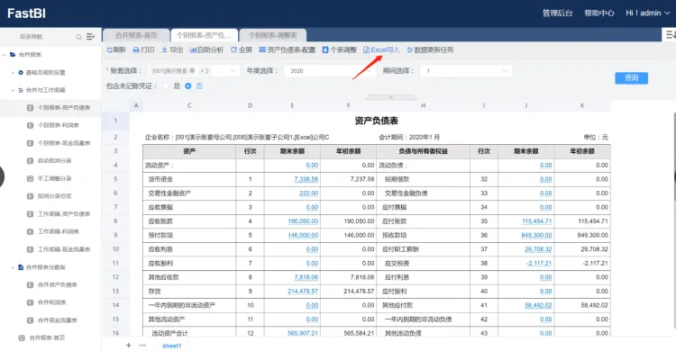
Task: Open 资产负债表-配置 configuration
Action: (288, 50)
